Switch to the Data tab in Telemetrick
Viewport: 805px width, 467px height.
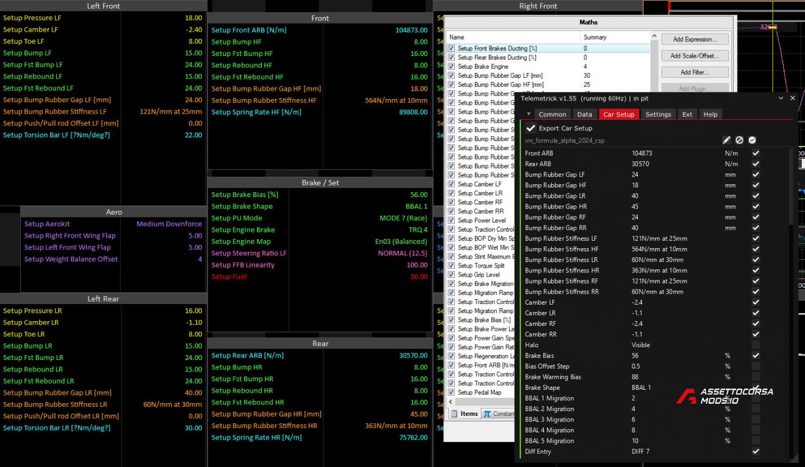(x=585, y=114)
